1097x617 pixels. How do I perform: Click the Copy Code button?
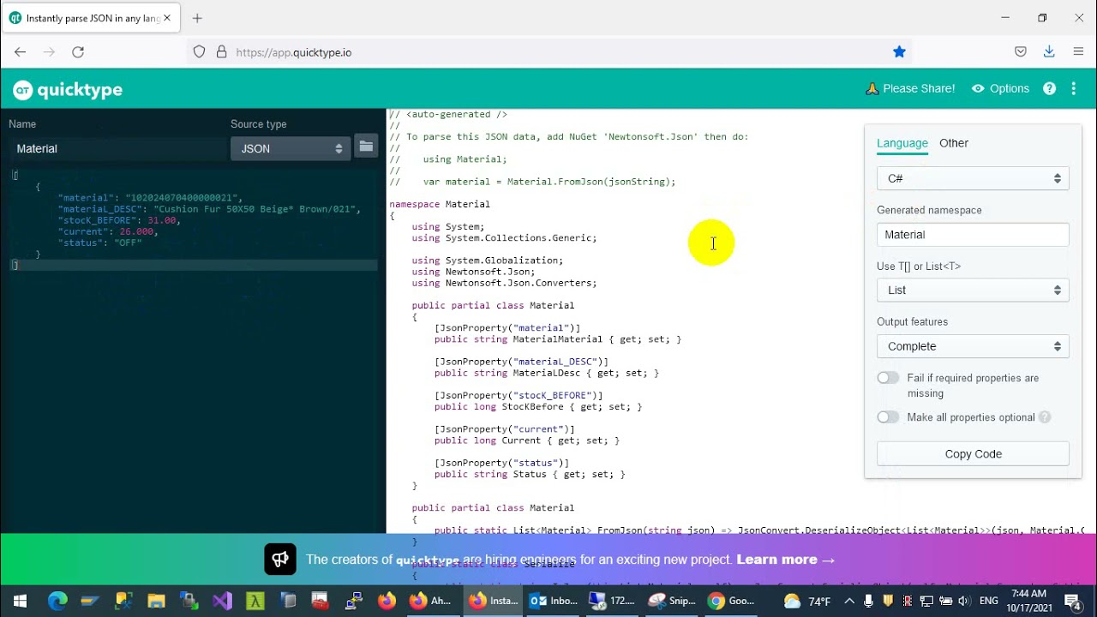coord(973,453)
